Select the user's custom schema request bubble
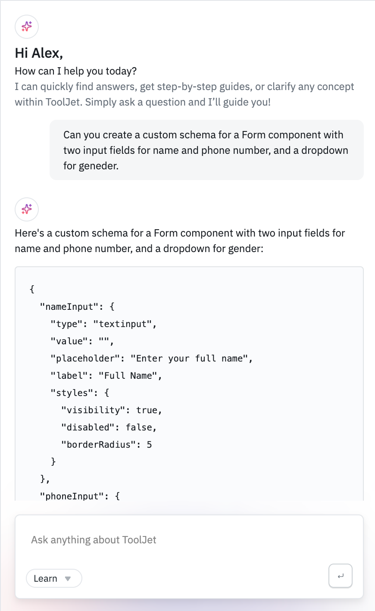375x611 pixels. 206,150
